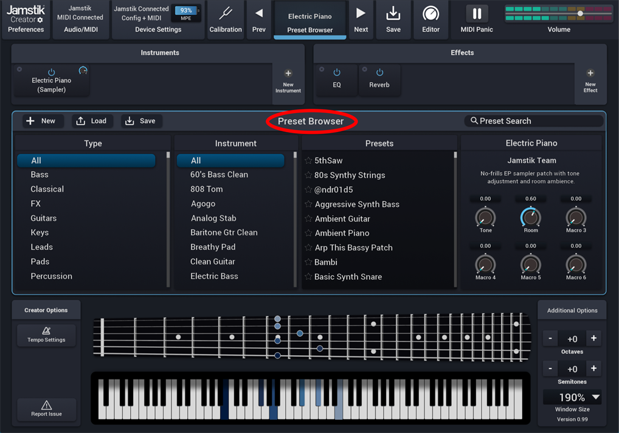Toggle EQ effect power
The height and width of the screenshot is (433, 619).
click(x=337, y=72)
